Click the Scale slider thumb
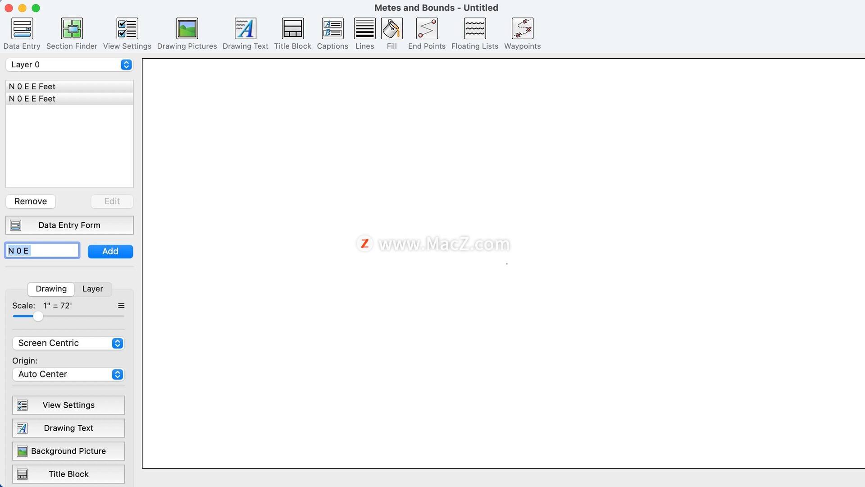This screenshot has width=865, height=487. point(38,317)
